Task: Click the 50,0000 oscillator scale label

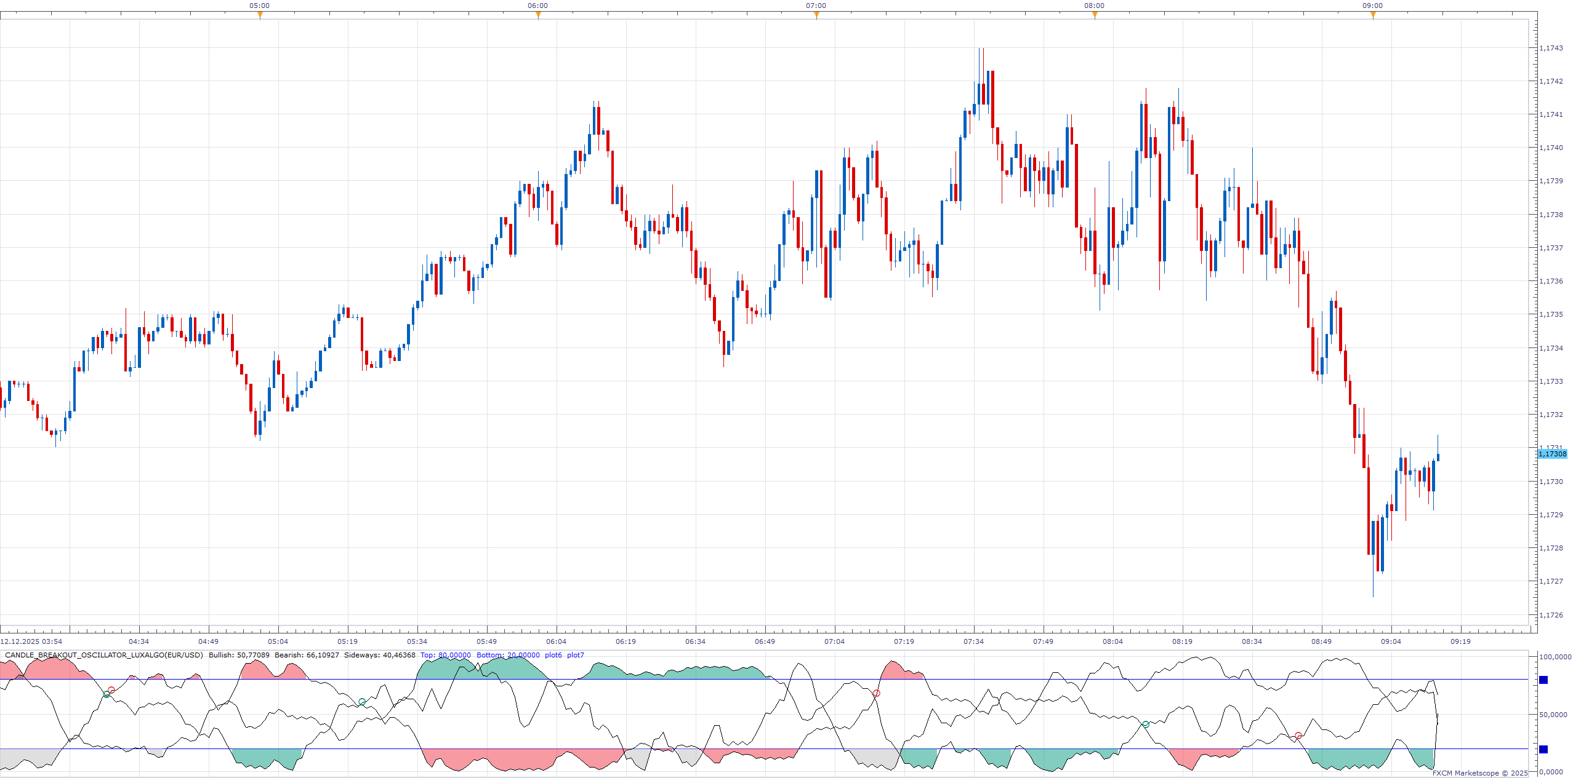Action: pos(1553,715)
